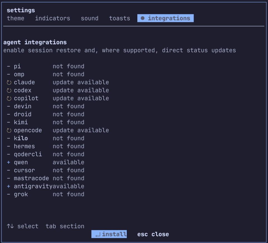268x243 pixels.
Task: Select the kimi integration row
Action: click(46, 122)
